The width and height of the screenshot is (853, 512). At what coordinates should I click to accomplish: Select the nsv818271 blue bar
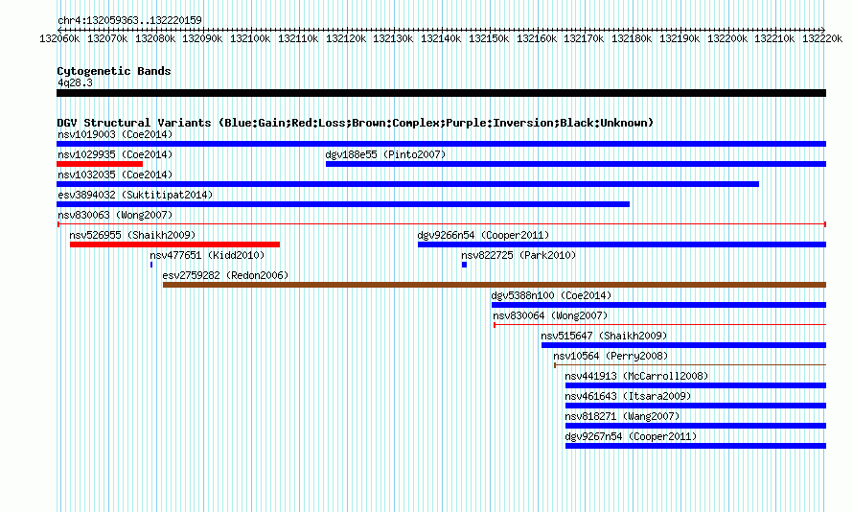coord(696,426)
